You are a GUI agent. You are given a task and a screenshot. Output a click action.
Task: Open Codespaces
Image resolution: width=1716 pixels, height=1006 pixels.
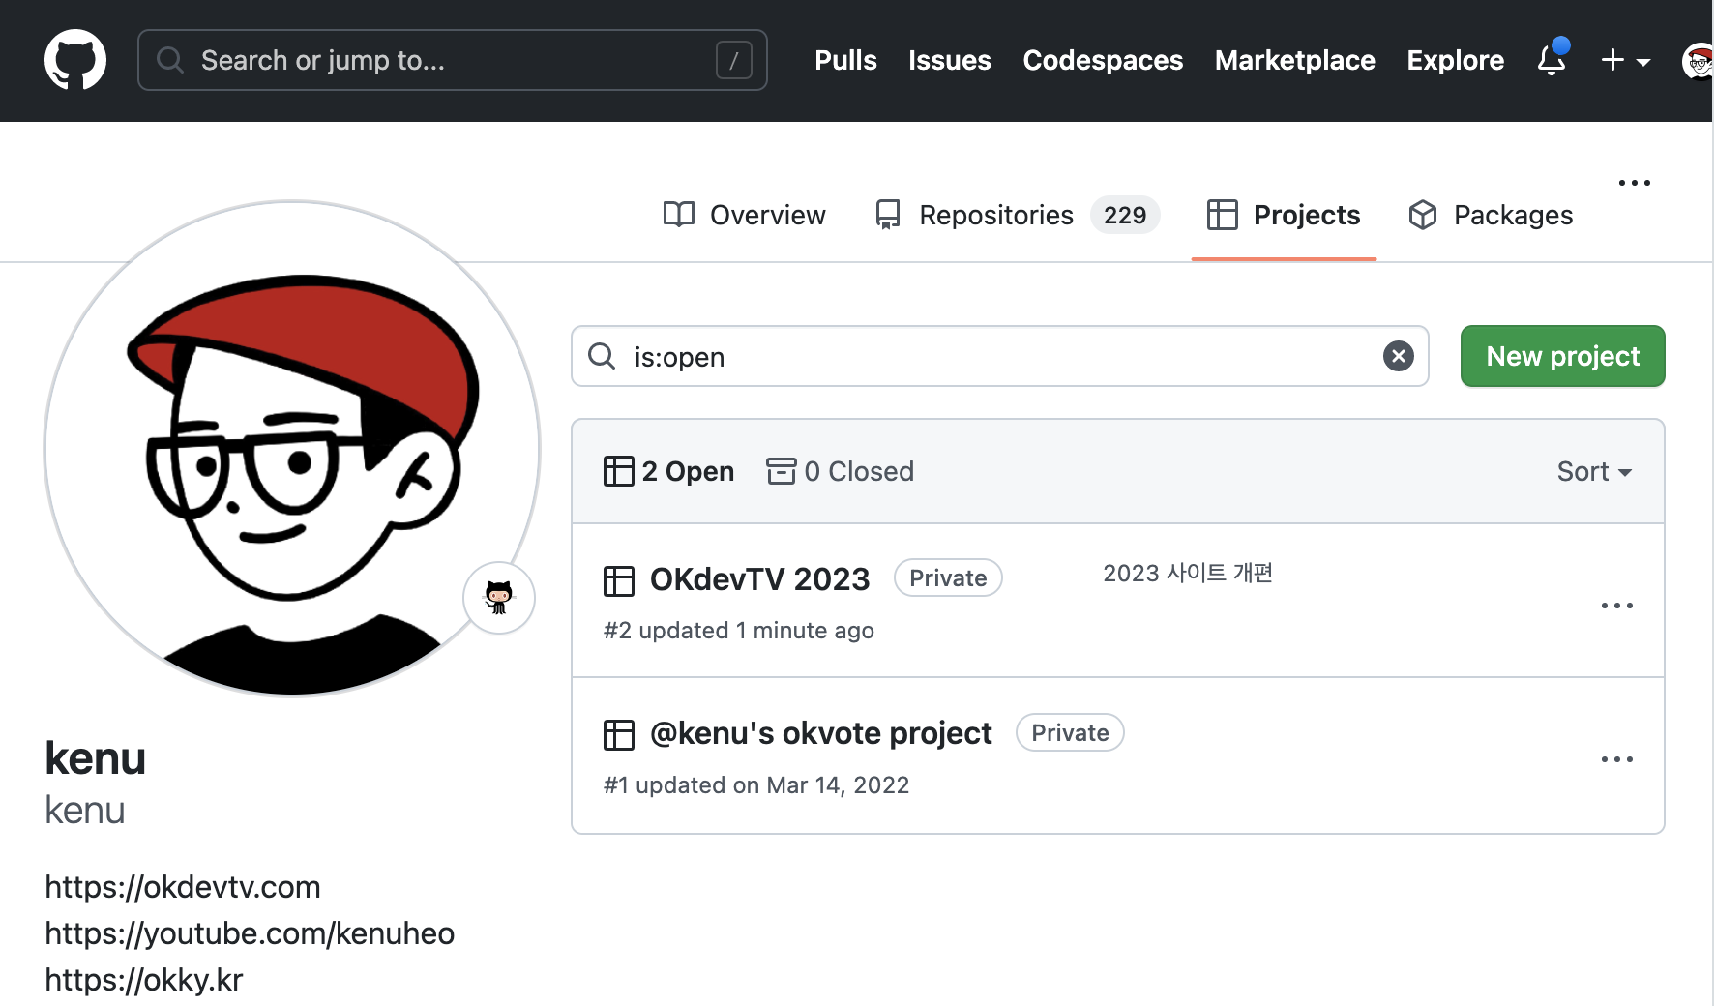click(x=1103, y=60)
